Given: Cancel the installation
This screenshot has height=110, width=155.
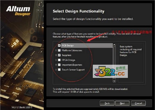Looking at the screenshot, I should click(x=138, y=103).
